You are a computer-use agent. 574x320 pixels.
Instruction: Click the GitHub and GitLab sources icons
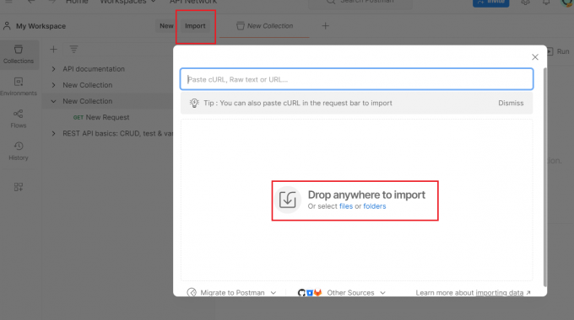point(310,292)
